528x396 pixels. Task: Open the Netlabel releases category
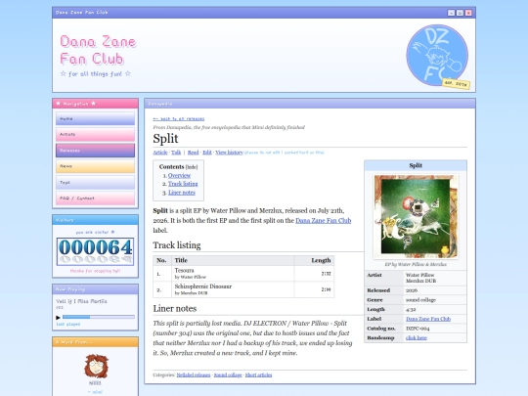click(x=194, y=375)
